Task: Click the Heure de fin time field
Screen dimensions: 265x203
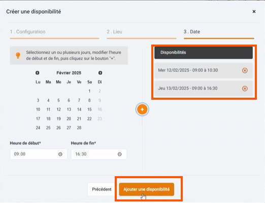Action: [x=99, y=154]
